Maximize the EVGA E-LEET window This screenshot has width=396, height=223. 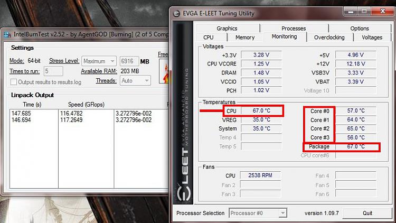[x=364, y=12]
